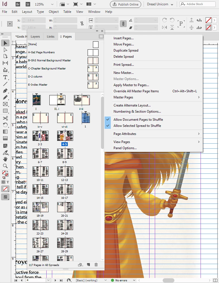
Task: Click the rotate 90 degrees clockwise icon
Action: pyautogui.click(x=165, y=20)
